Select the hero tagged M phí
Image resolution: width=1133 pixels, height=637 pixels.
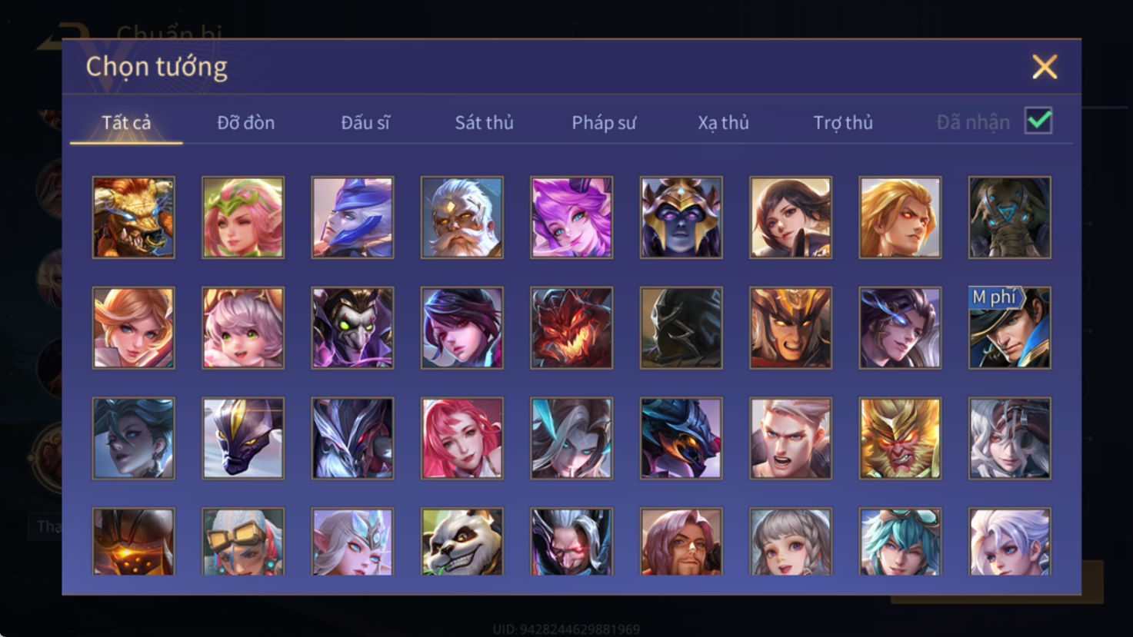pos(1009,328)
